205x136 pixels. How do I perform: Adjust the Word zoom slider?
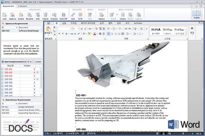(x=183, y=134)
